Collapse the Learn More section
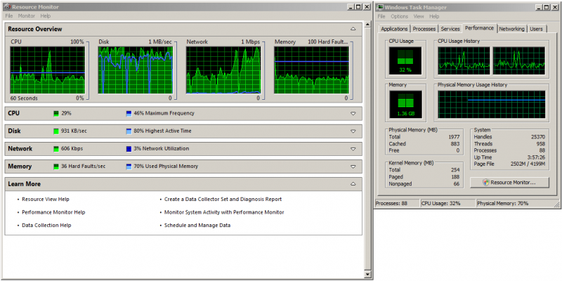 tap(353, 184)
